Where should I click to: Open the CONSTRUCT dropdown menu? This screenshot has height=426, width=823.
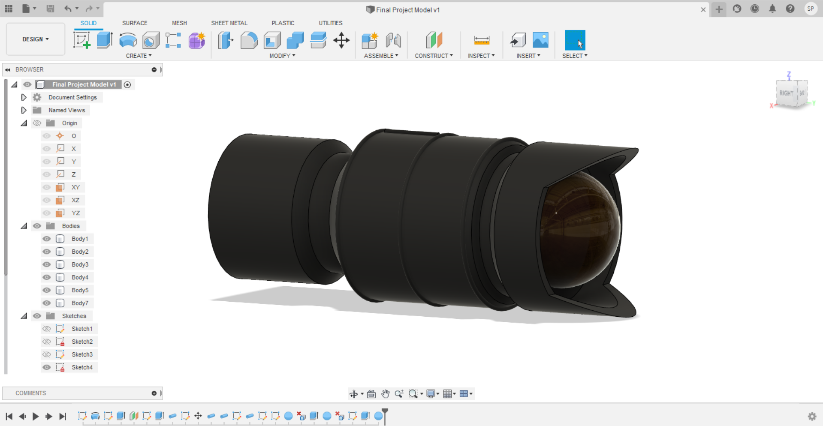[434, 56]
